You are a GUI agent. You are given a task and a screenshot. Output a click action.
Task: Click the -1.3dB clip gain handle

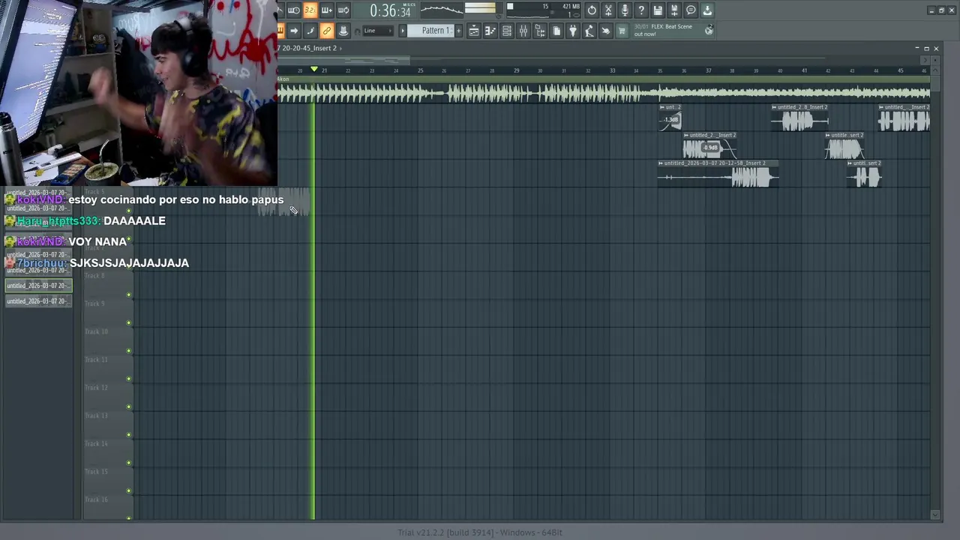coord(671,119)
